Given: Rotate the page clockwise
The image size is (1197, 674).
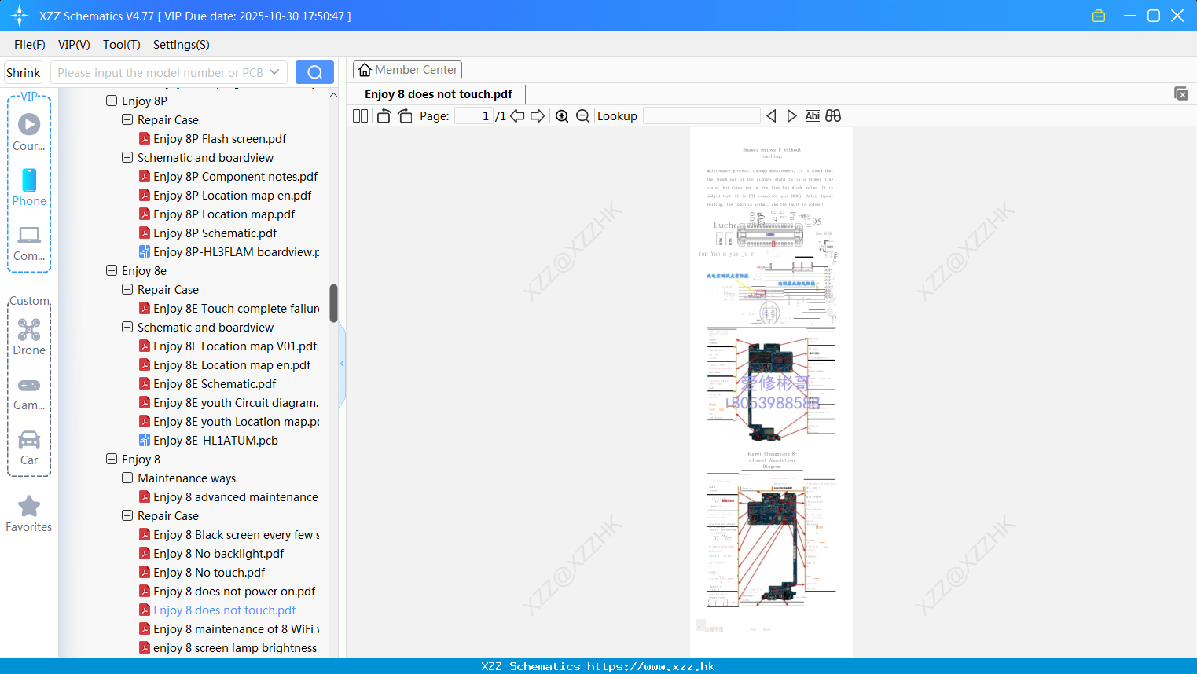Looking at the screenshot, I should (405, 115).
